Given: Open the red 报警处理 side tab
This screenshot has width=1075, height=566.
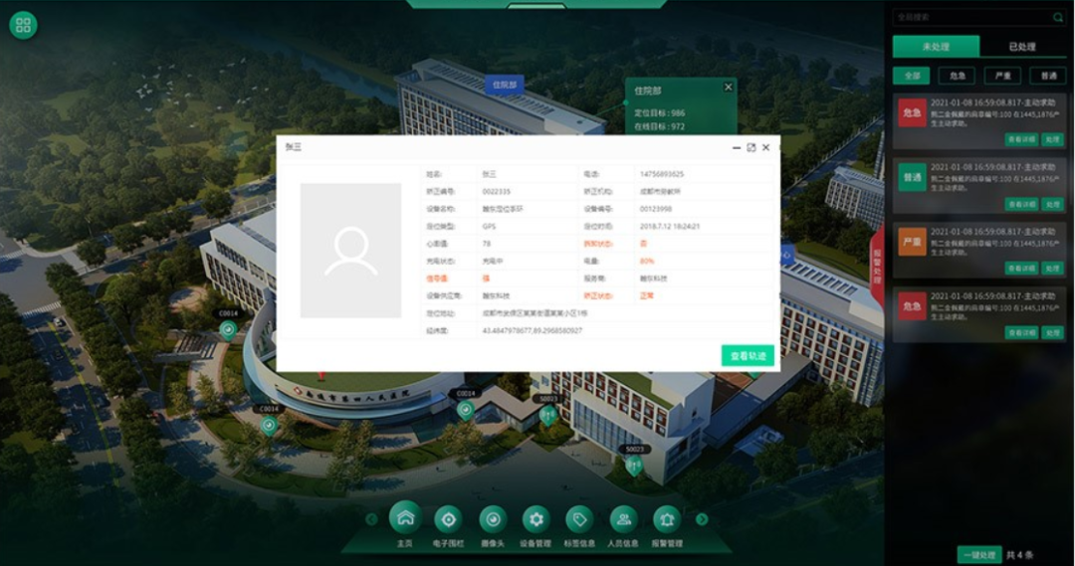Looking at the screenshot, I should (877, 268).
